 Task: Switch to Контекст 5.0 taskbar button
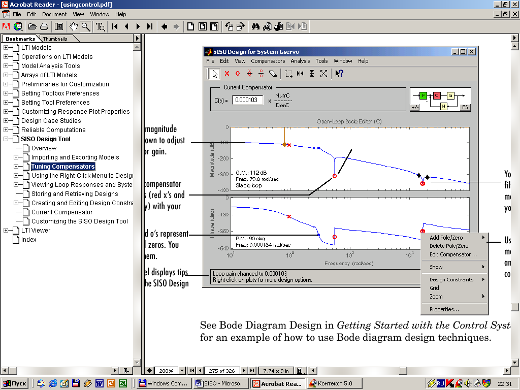335,383
